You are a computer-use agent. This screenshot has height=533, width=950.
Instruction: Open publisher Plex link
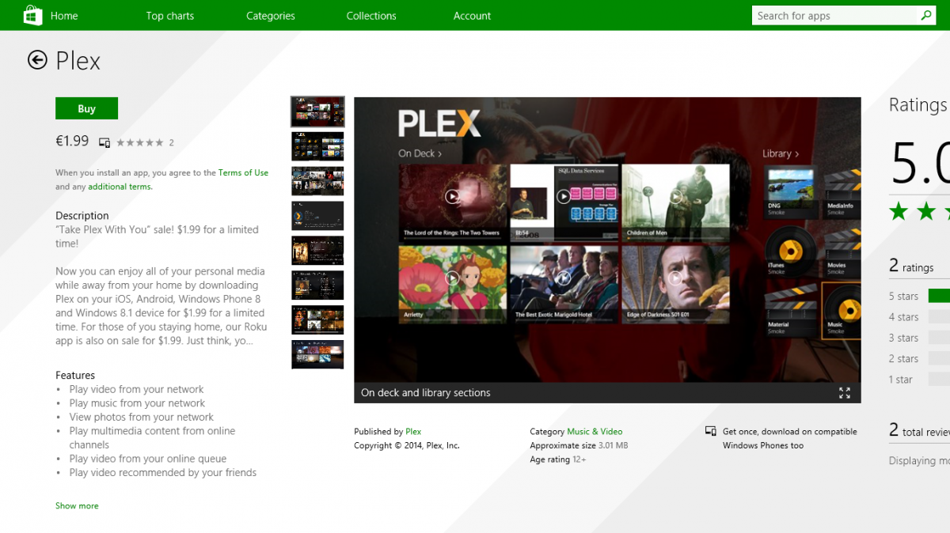pyautogui.click(x=413, y=432)
